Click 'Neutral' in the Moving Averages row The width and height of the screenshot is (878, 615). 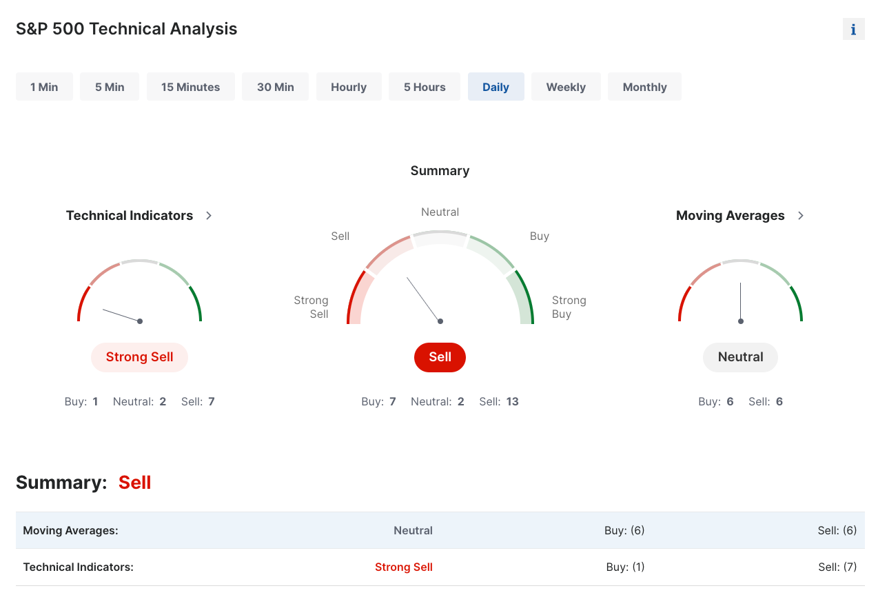tap(413, 531)
